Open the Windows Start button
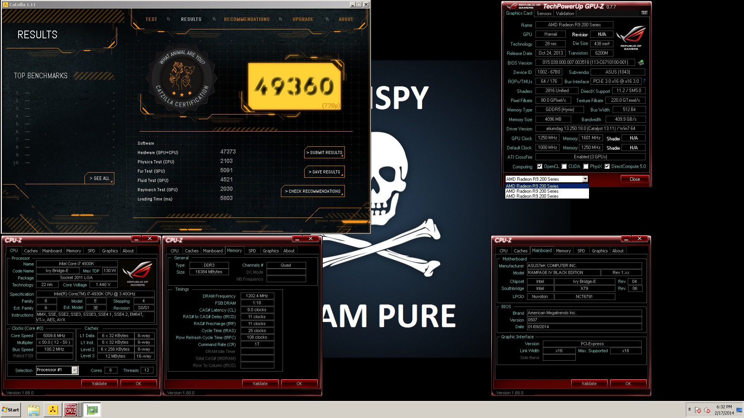The image size is (744, 418). 10,410
